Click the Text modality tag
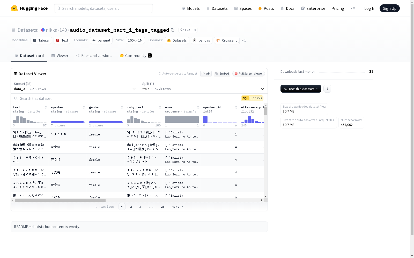The image size is (414, 258). point(62,40)
